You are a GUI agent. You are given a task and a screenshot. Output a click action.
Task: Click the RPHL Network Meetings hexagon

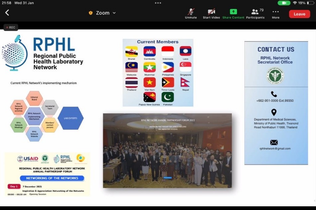coord(19,125)
